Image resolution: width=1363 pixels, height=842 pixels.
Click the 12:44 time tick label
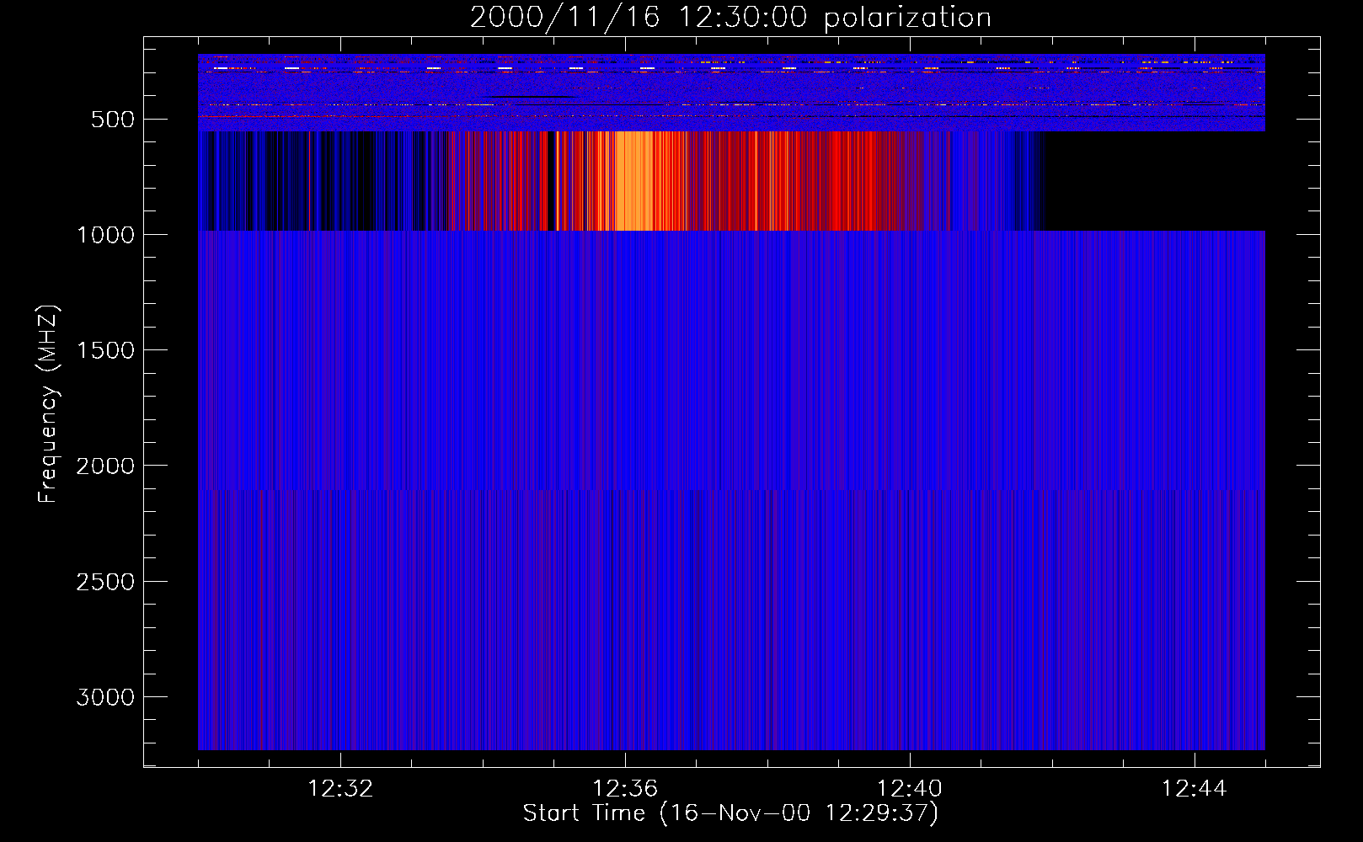[x=1195, y=789]
